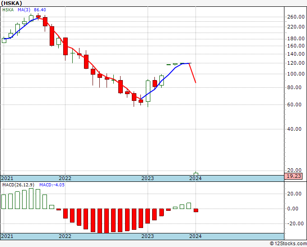The height and width of the screenshot is (247, 307).
Task: Click 2021 on the price chart time axis
Action: click(7, 178)
